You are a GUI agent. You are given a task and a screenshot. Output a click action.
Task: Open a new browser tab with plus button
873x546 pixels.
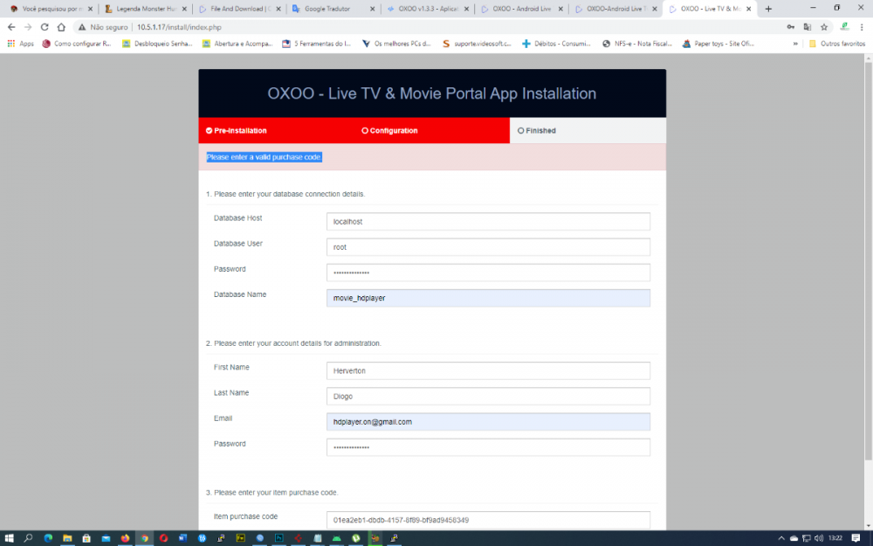(x=768, y=9)
